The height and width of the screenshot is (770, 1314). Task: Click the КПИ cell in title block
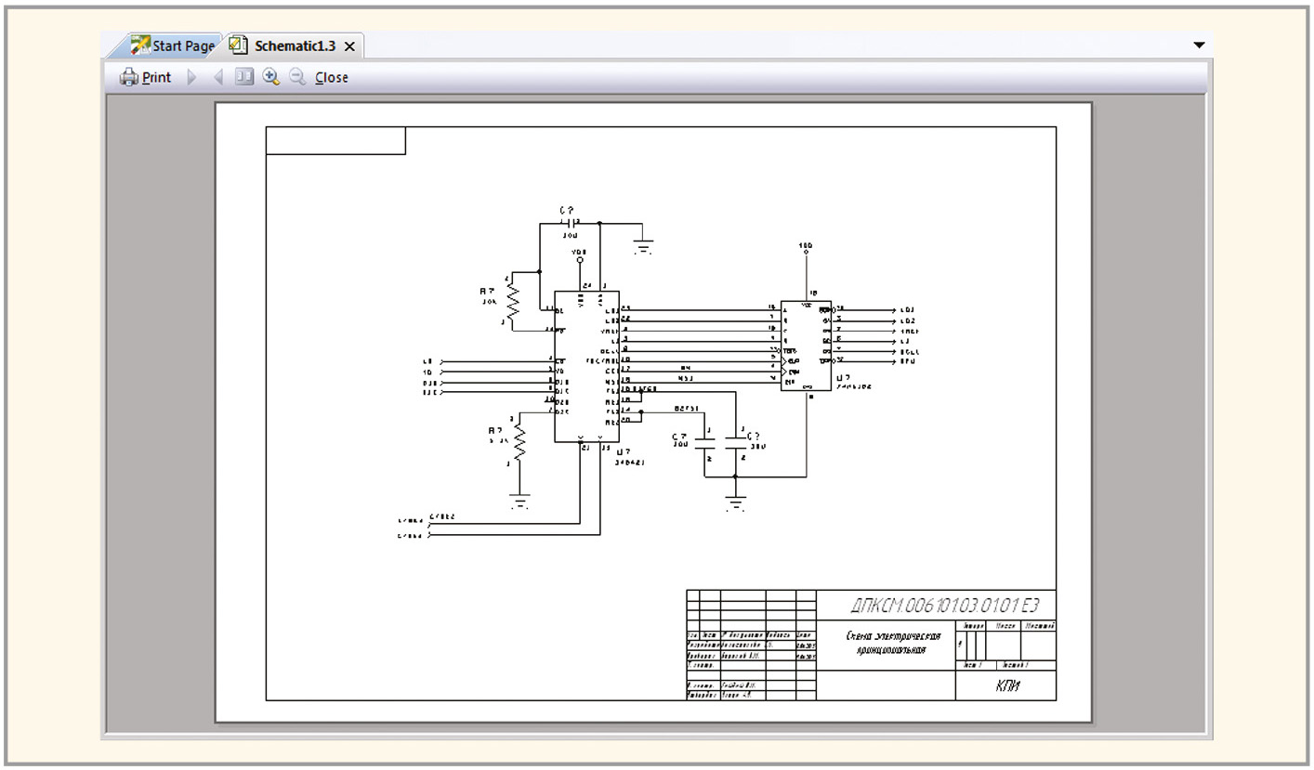pyautogui.click(x=1006, y=685)
